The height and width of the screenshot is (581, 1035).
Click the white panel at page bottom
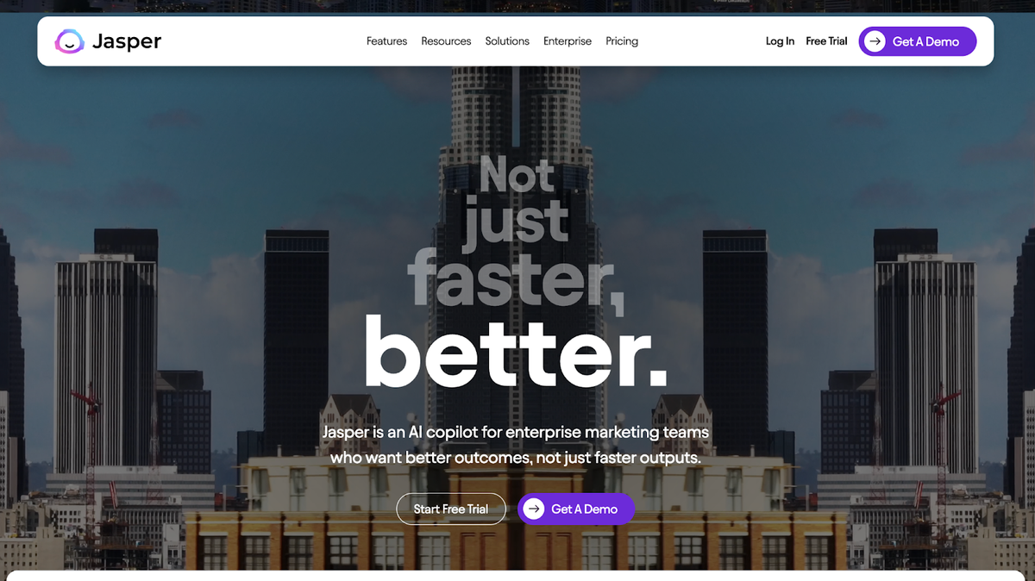(x=517, y=576)
